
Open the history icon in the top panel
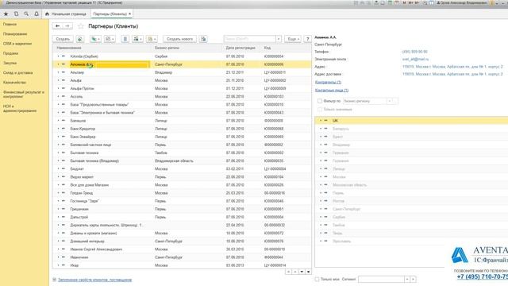click(16, 14)
